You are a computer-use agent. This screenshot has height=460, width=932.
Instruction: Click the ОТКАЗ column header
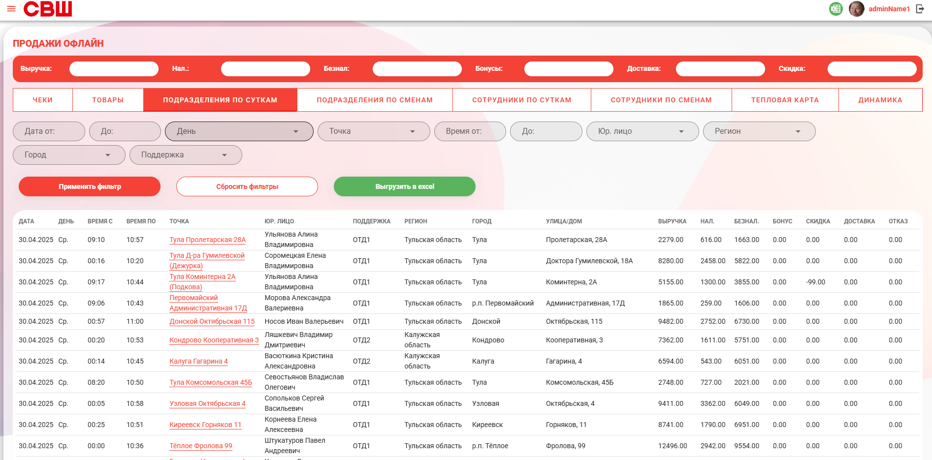pos(898,221)
